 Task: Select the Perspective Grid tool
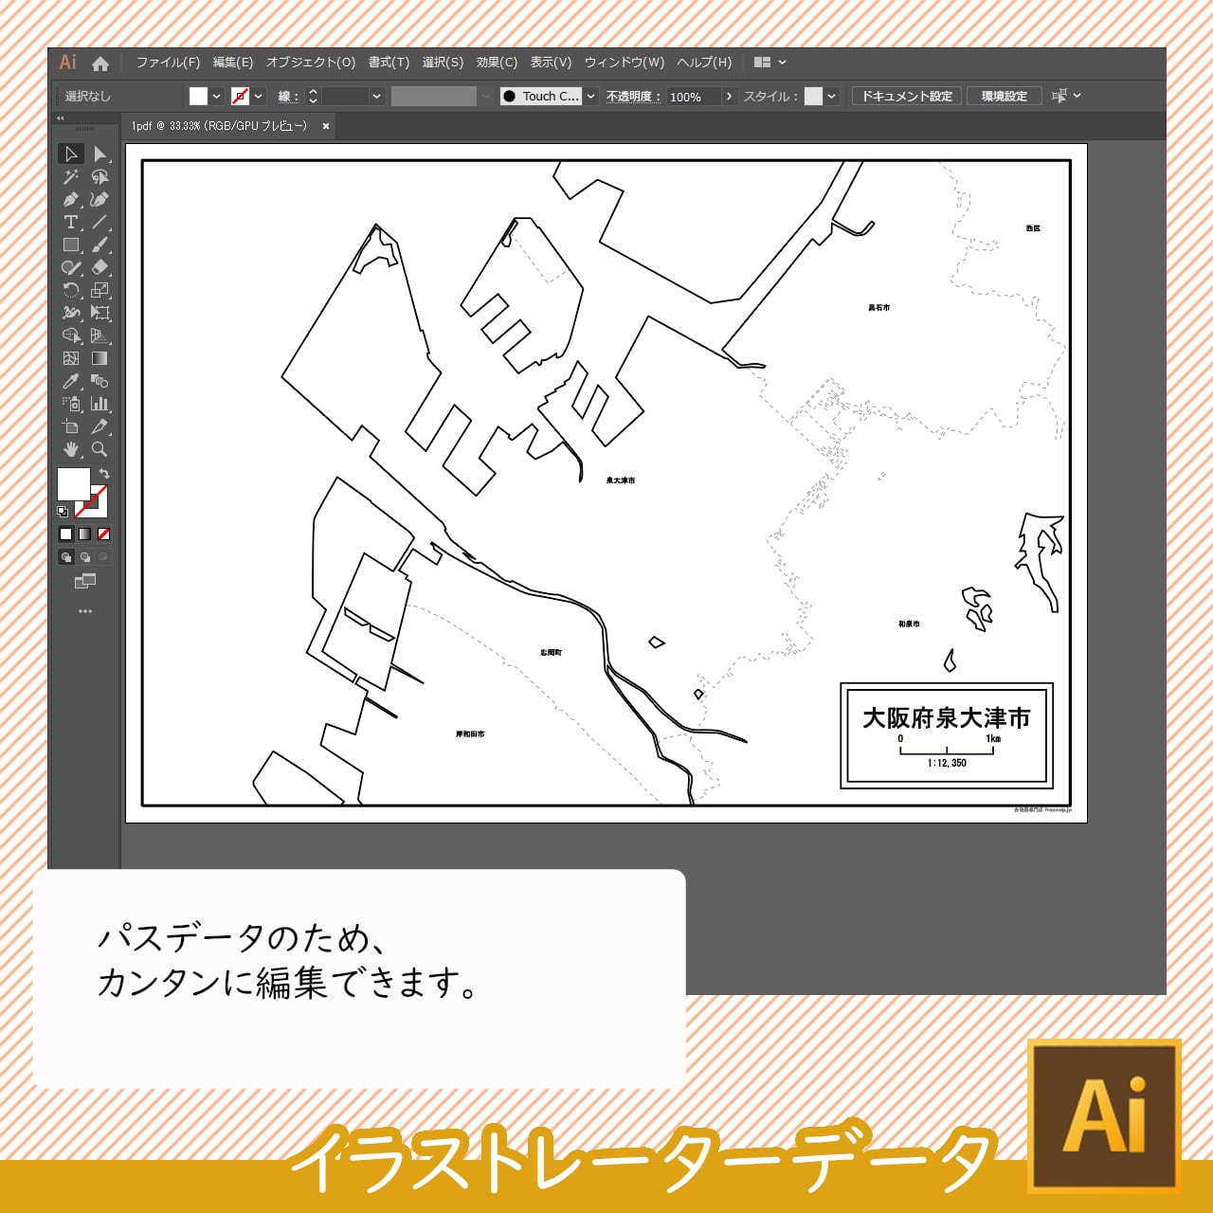pos(100,335)
